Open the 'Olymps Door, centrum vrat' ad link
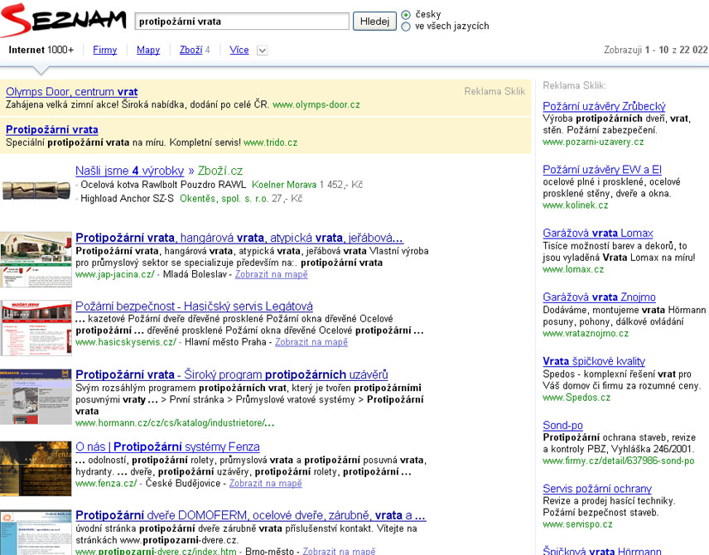Image resolution: width=709 pixels, height=555 pixels. pyautogui.click(x=72, y=92)
